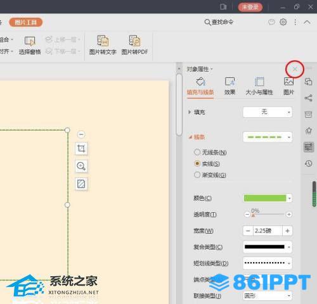Increase line width with plus stepper

pos(287,231)
